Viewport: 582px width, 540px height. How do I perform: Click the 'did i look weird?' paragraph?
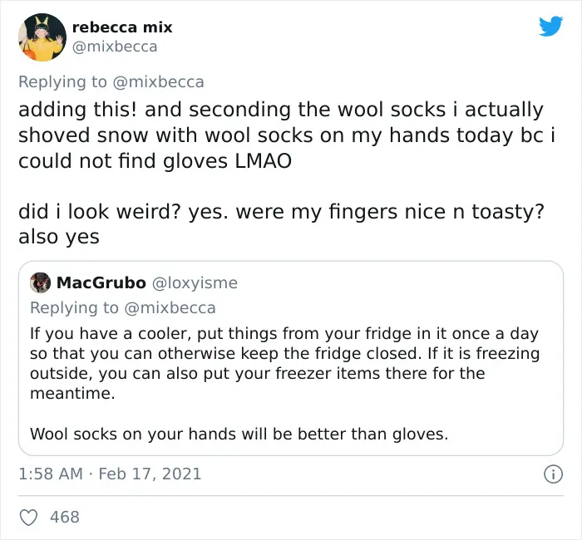(281, 224)
